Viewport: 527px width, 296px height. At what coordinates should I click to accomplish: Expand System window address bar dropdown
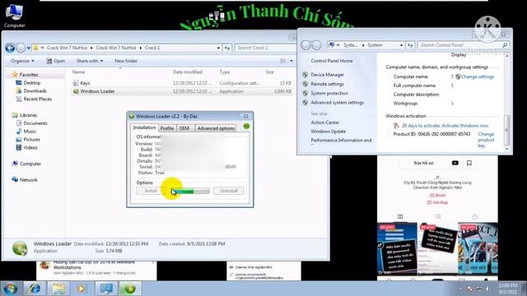(401, 45)
